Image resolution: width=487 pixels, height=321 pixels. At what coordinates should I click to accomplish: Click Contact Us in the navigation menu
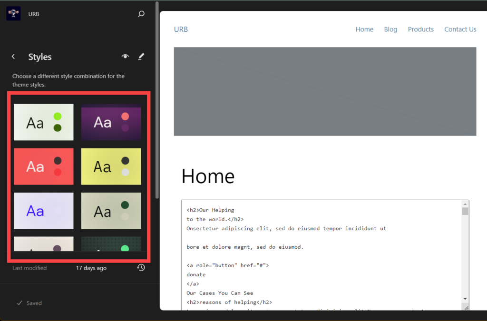[x=460, y=29]
